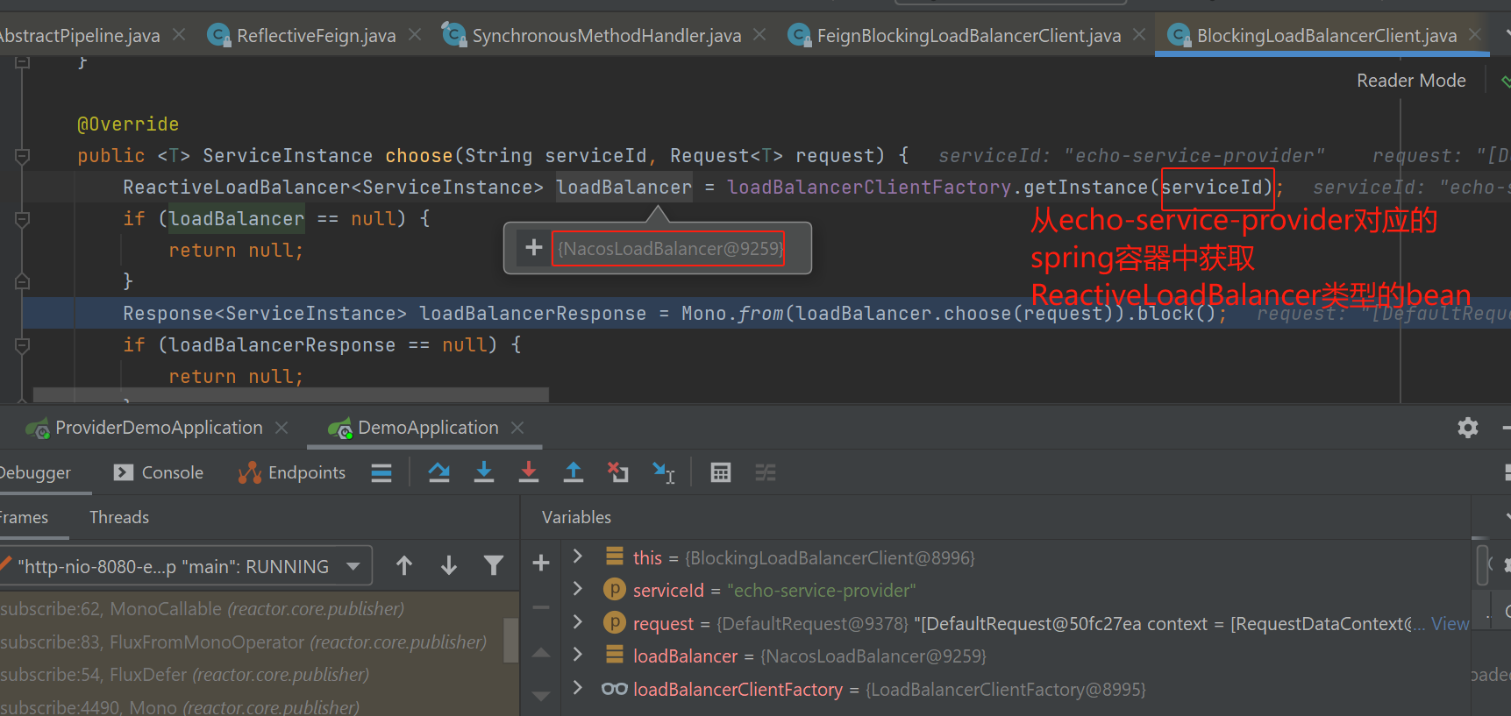Switch to SynchronousMethodHandler.java editor tab
Screen dimensions: 1511x716
(592, 35)
